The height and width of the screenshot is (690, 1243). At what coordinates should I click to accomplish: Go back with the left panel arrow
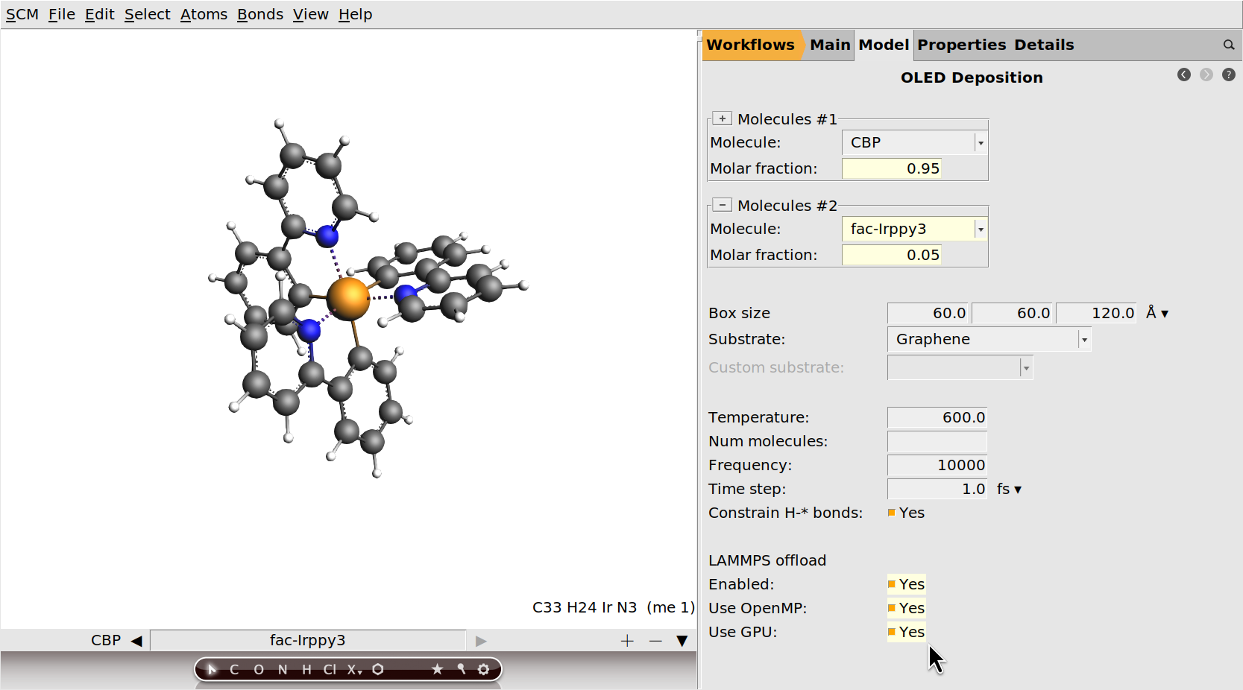[1183, 75]
